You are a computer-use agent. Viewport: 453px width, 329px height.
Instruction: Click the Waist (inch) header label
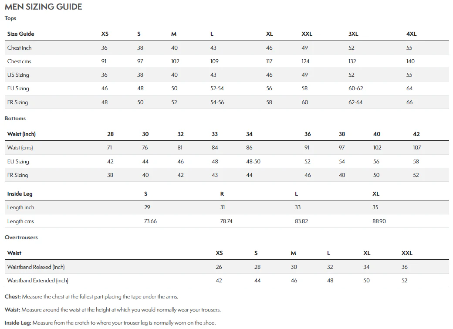pos(21,134)
